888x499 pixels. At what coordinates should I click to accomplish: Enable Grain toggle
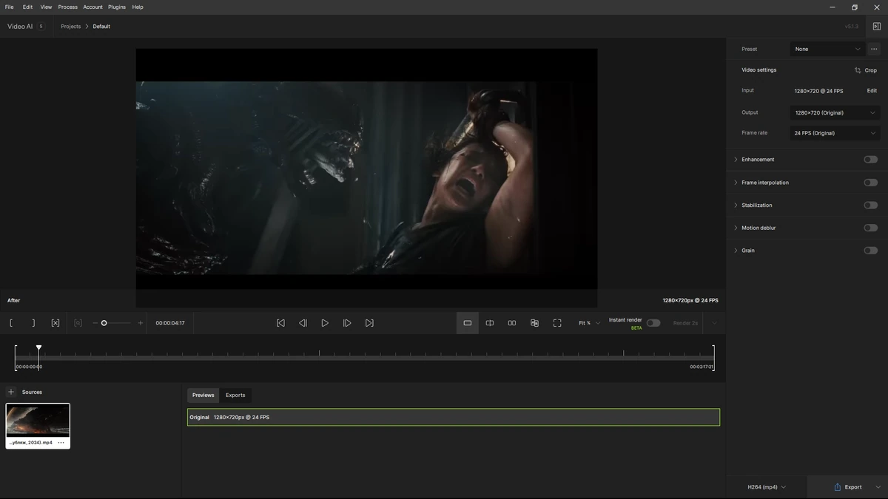871,251
